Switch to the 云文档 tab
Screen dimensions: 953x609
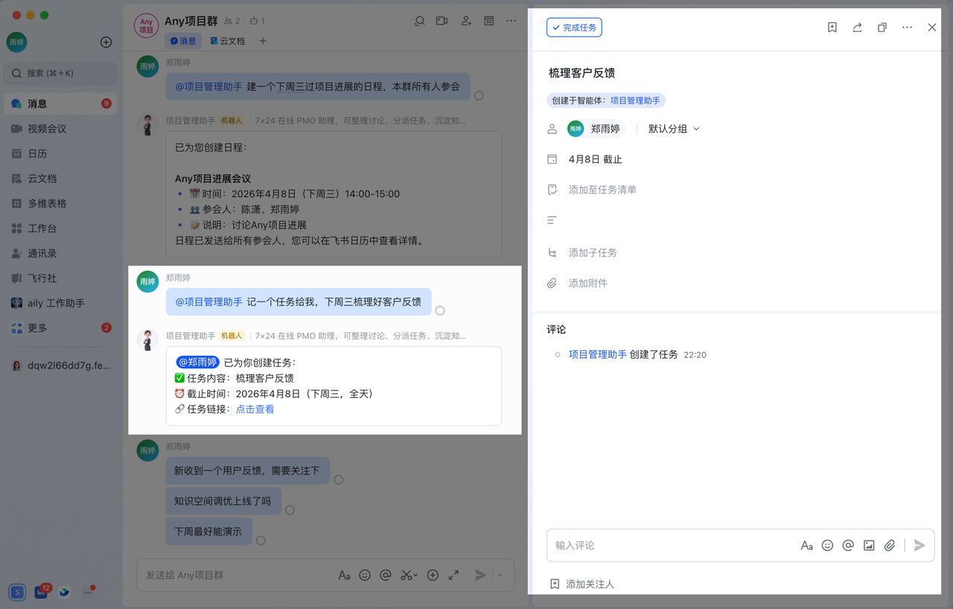228,42
